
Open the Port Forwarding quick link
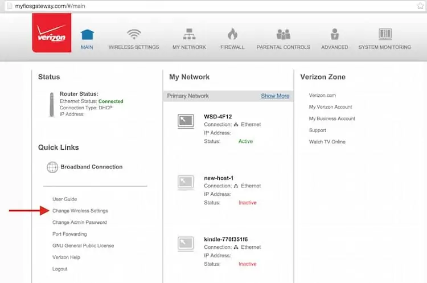69,234
